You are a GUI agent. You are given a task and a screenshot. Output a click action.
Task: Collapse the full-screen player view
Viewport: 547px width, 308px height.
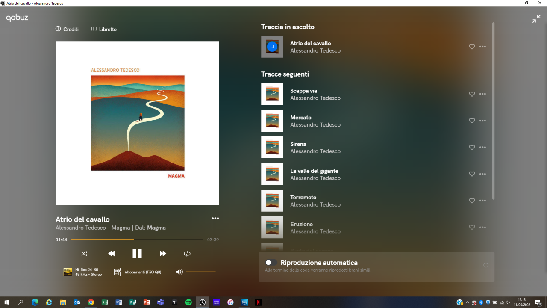tap(536, 19)
